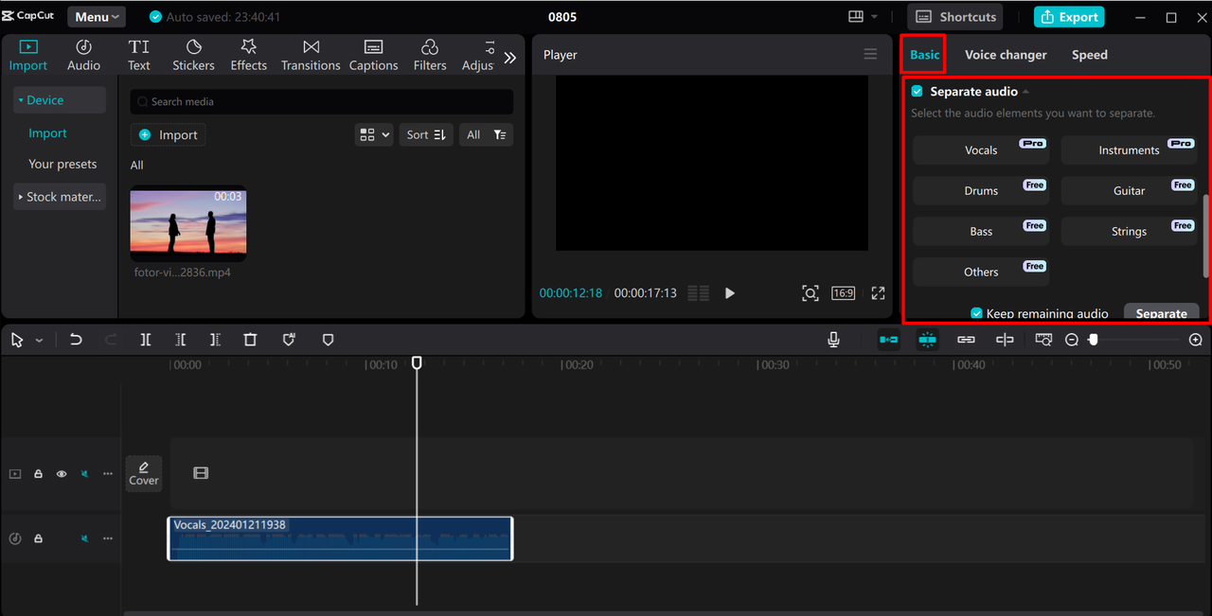Zoom in the timeline with plus icon
Image resolution: width=1212 pixels, height=616 pixels.
1196,340
